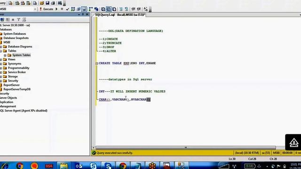Expand the System Tables node

click(5, 55)
